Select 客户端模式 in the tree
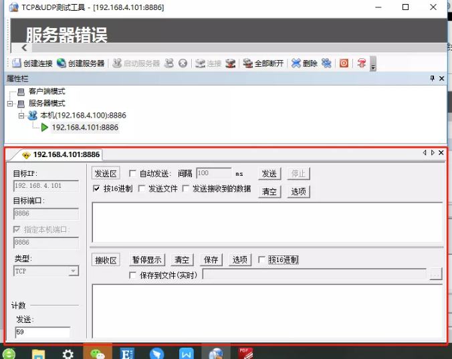The height and width of the screenshot is (359, 452). [47, 92]
